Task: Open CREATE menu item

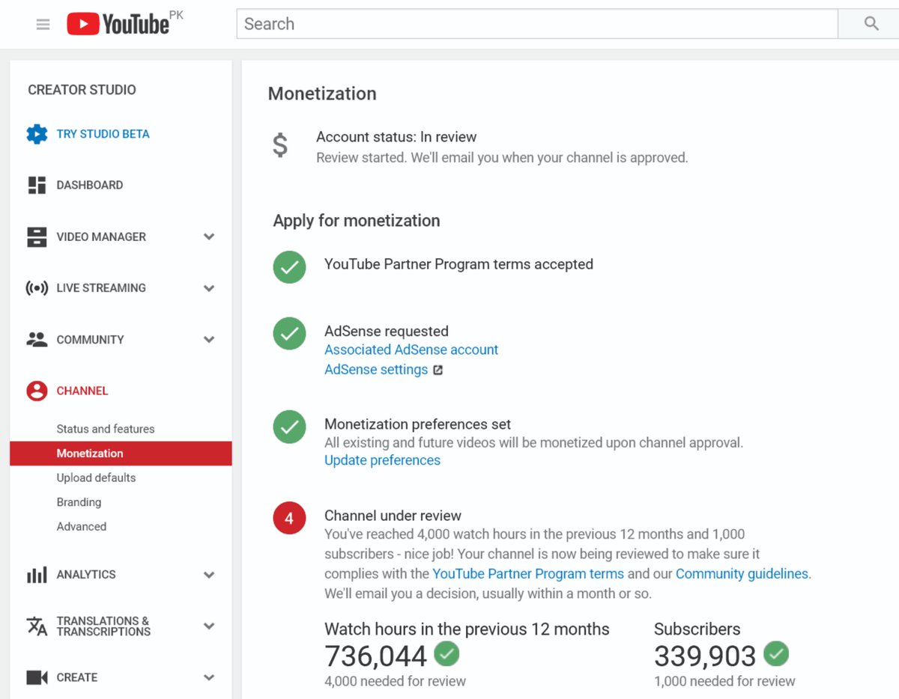Action: 77,677
